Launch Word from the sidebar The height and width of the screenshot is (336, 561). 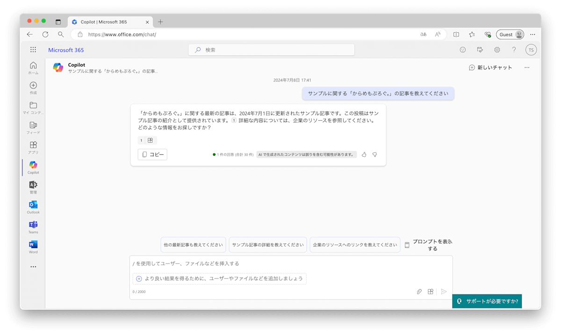click(33, 247)
